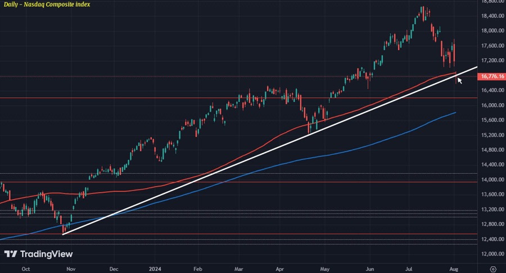Click the Nov label on time axis
506x273 pixels.
point(70,269)
